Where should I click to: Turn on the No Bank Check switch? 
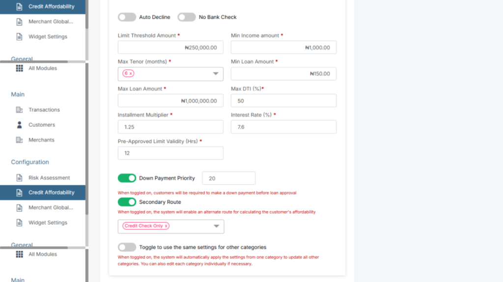tap(187, 17)
